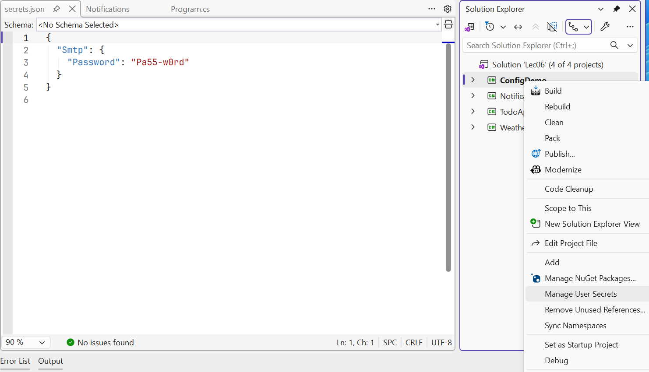Expand the Weather project tree arrow
Viewport: 649px width, 372px height.
tap(473, 127)
